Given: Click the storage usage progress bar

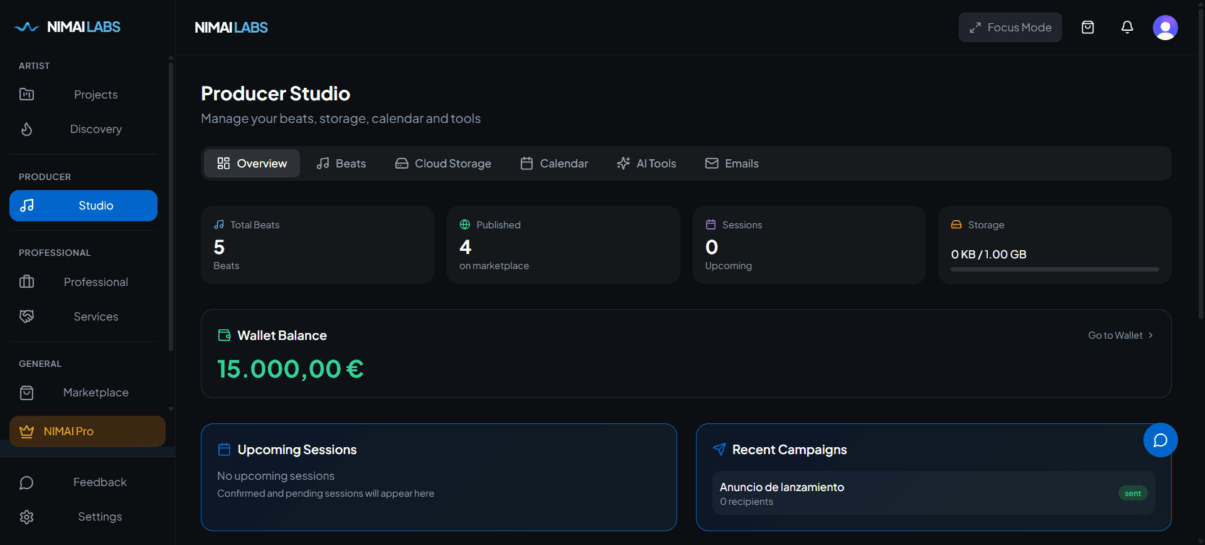Looking at the screenshot, I should click(1054, 270).
